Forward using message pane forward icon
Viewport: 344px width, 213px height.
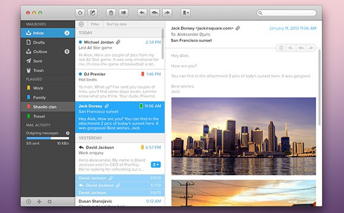(311, 48)
